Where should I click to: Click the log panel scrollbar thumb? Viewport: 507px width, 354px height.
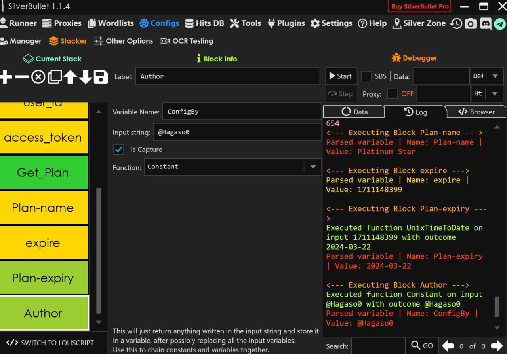click(497, 306)
